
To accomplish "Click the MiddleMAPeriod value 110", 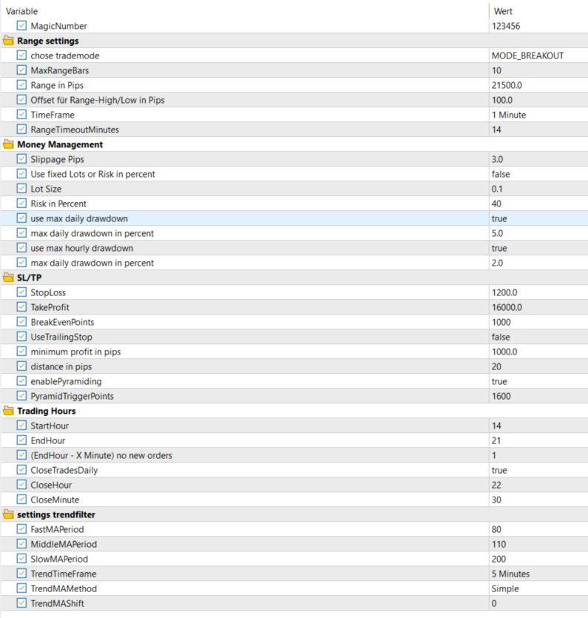I will [499, 544].
